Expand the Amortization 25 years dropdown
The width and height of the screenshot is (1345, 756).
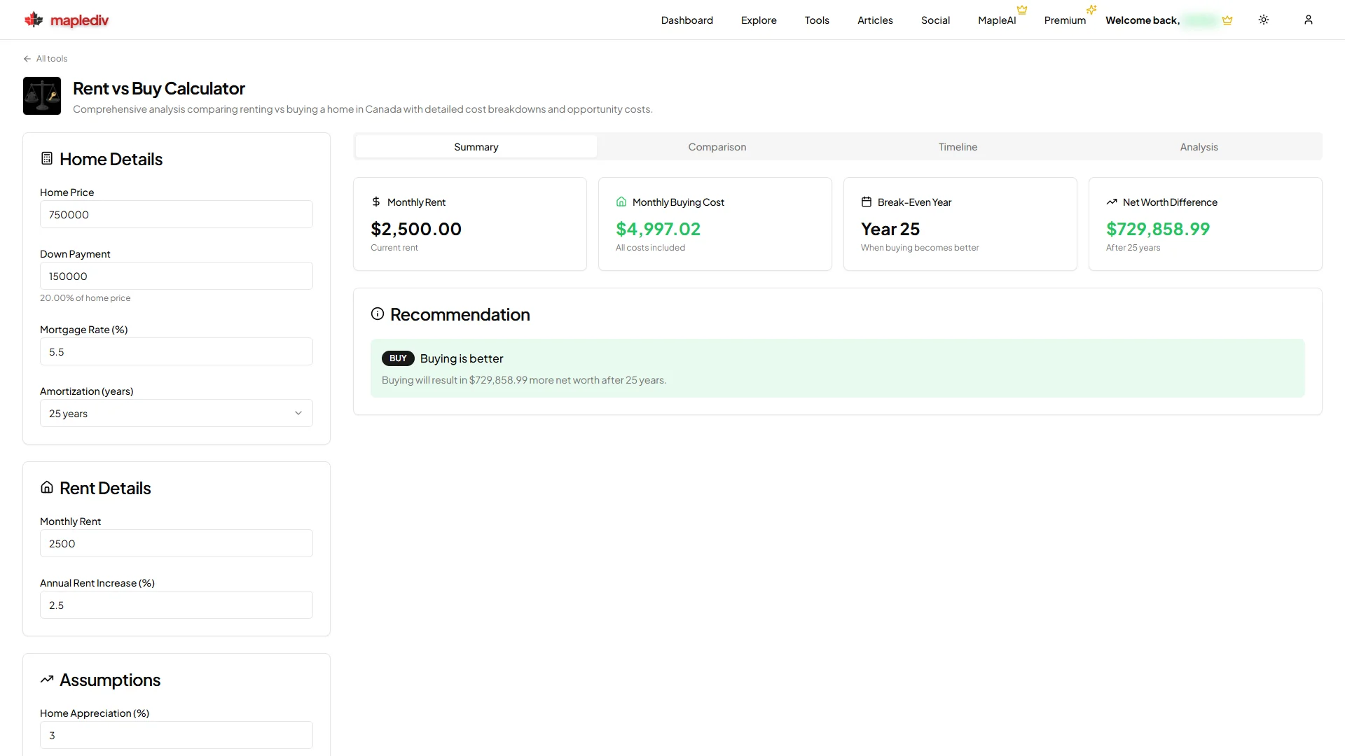tap(177, 413)
